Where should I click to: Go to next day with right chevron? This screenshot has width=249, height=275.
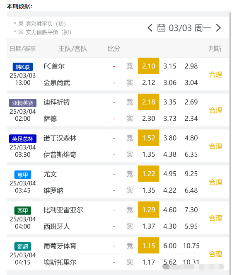coord(218,28)
